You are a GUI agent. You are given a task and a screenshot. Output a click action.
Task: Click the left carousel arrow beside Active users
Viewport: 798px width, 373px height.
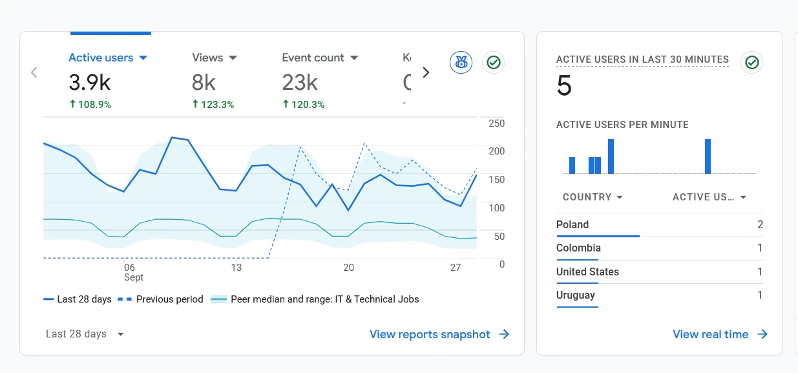pos(34,72)
